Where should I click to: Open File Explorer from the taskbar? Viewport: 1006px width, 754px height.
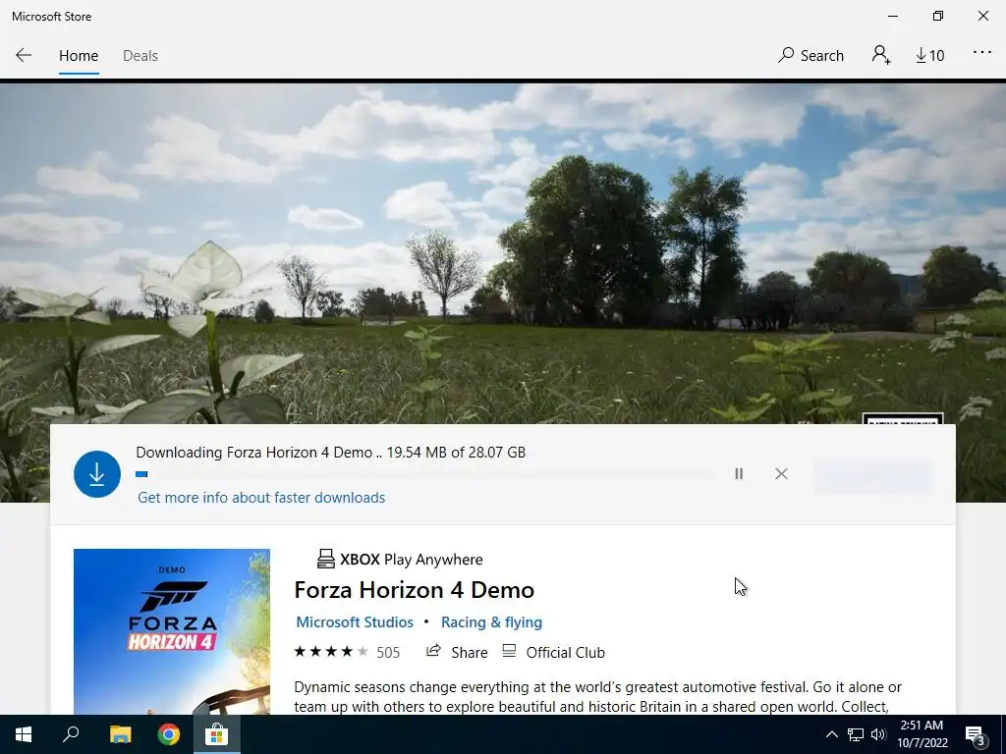point(120,734)
